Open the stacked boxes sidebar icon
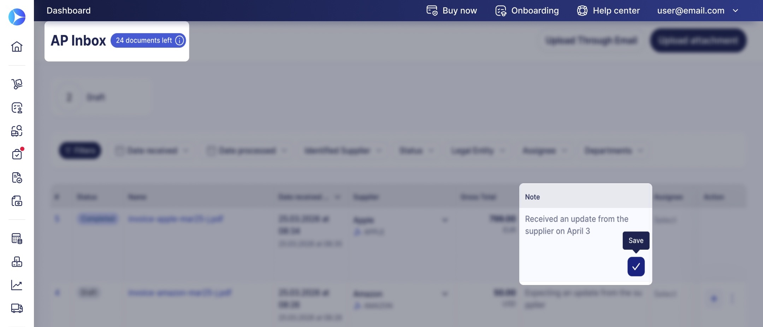Screen dimensions: 763x327 [x=17, y=262]
